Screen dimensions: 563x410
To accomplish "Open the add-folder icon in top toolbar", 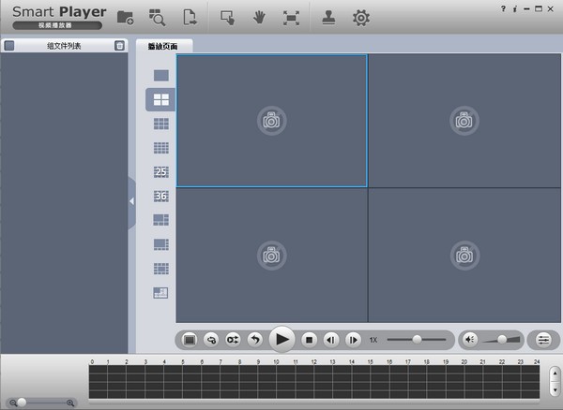I will click(125, 17).
